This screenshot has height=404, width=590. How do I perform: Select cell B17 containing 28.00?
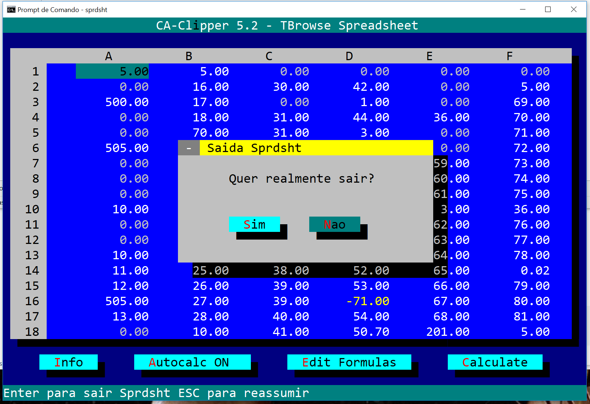(x=211, y=316)
